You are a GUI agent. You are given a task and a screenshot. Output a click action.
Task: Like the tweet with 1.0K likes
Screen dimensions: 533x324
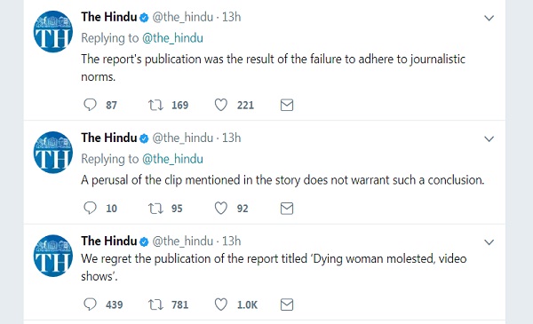221,304
